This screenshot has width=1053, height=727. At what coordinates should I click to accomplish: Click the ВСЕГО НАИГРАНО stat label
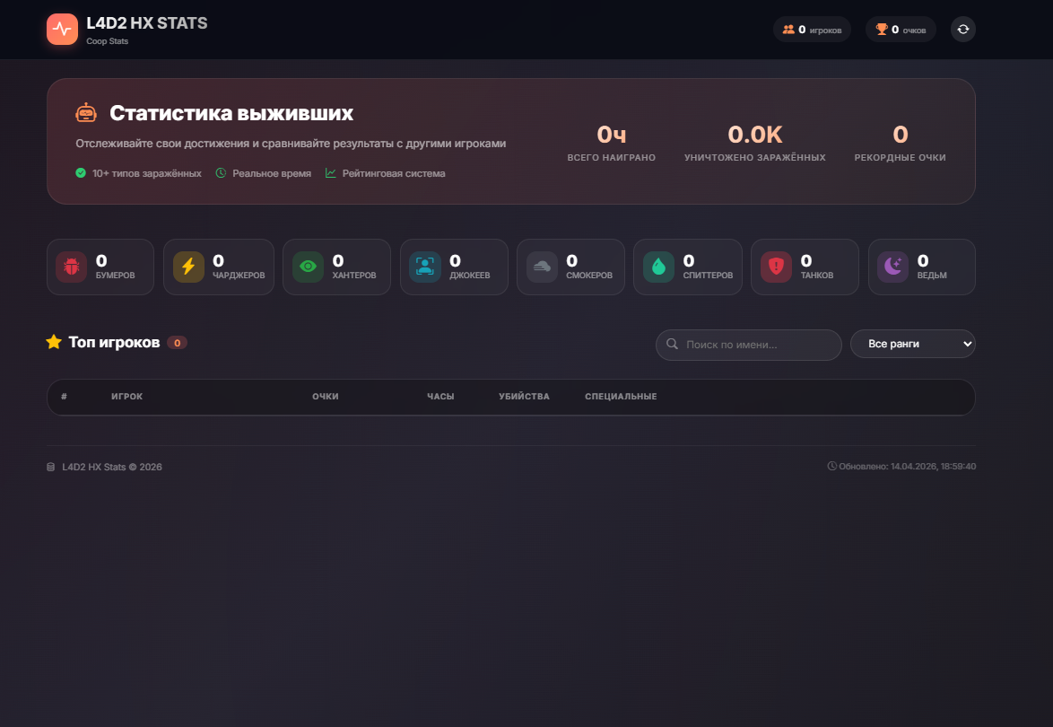click(x=611, y=157)
